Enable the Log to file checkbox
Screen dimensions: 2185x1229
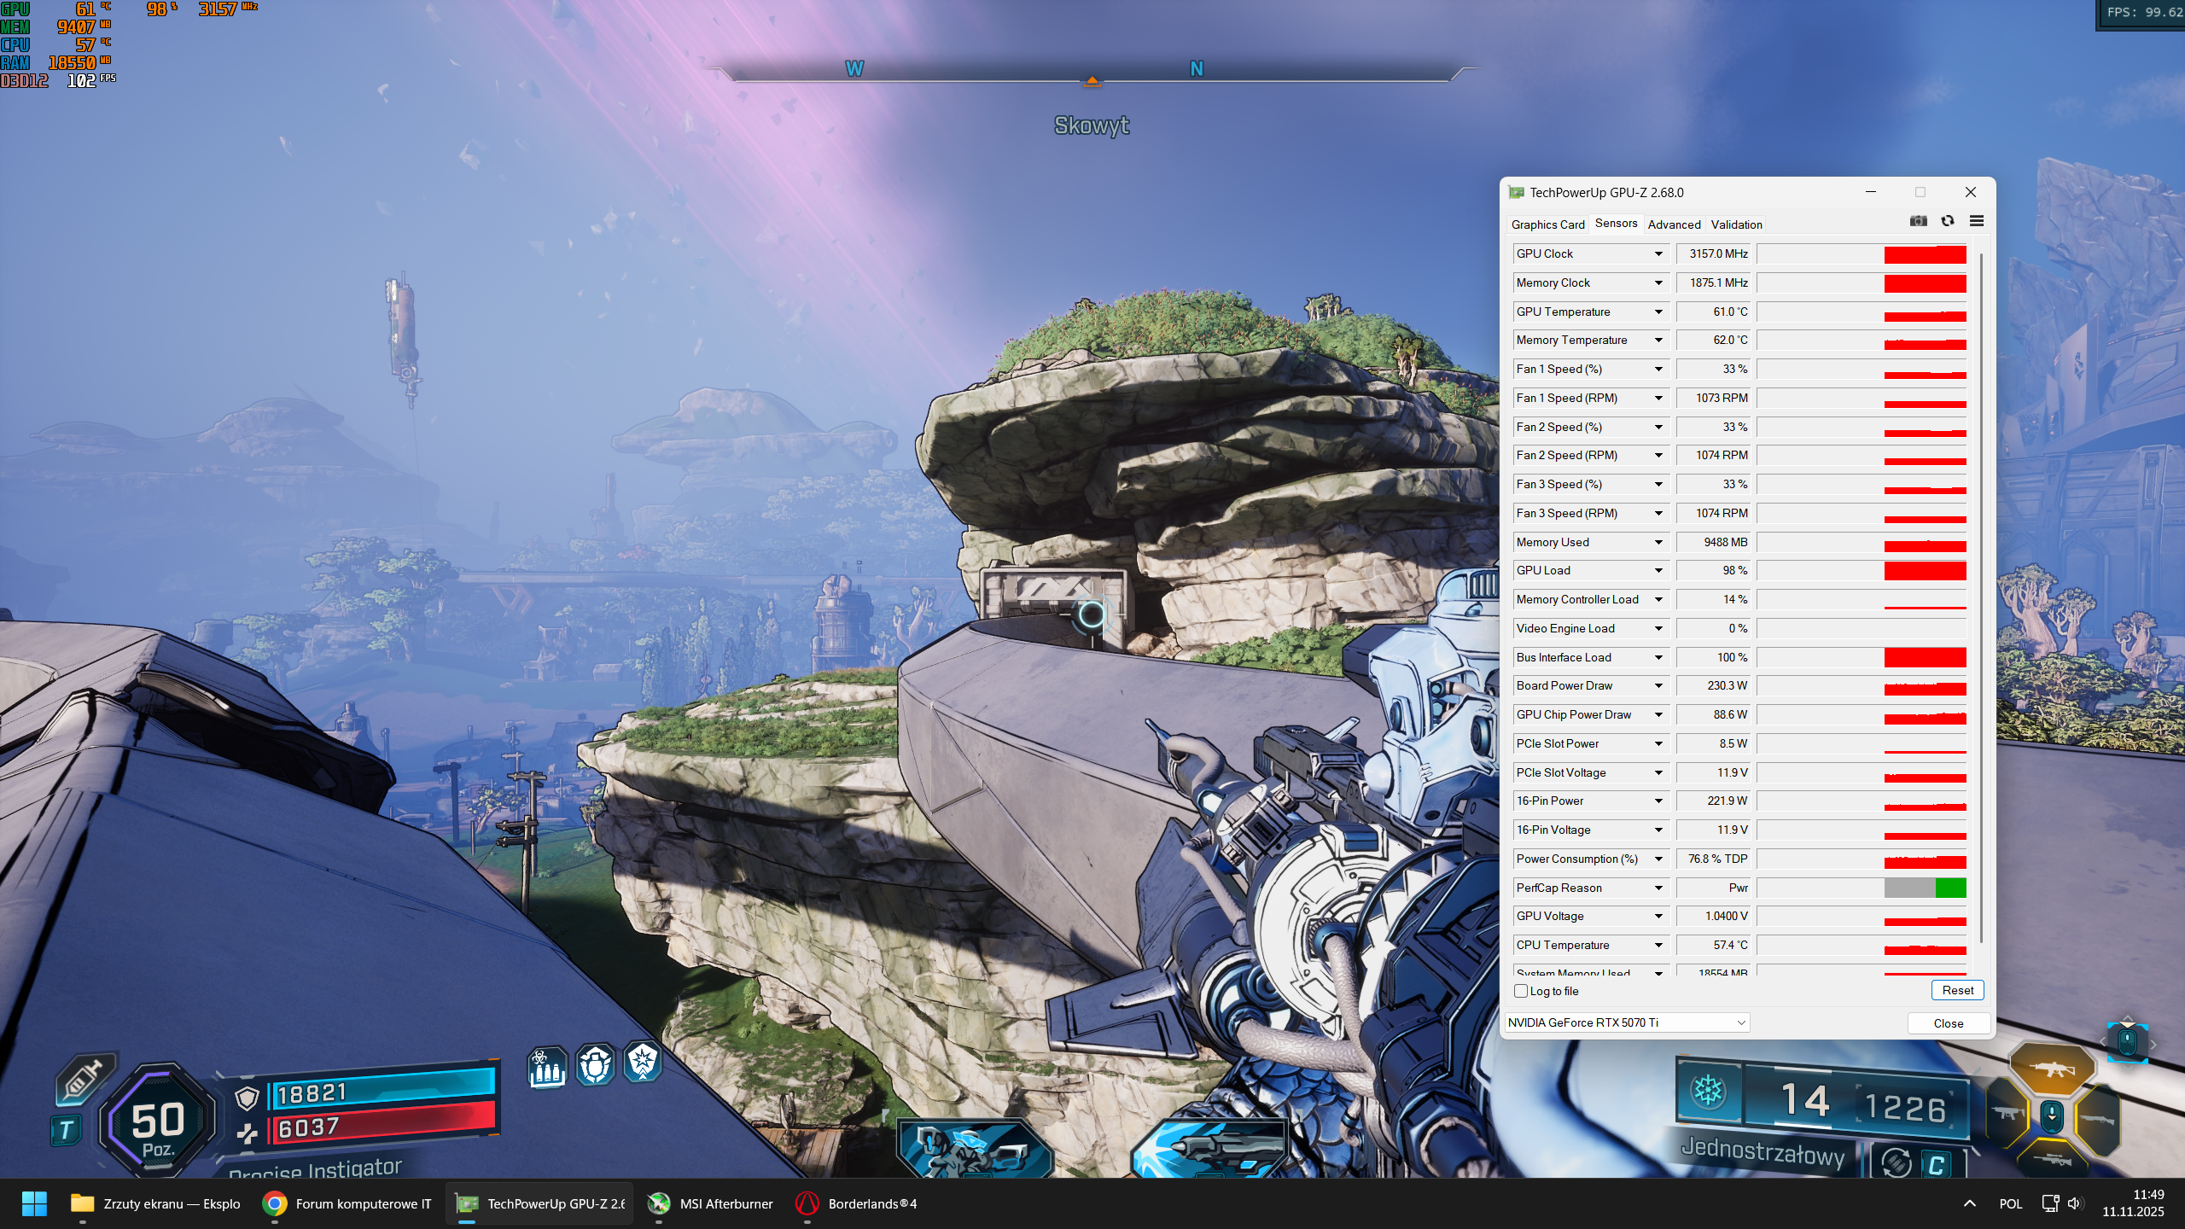tap(1521, 991)
